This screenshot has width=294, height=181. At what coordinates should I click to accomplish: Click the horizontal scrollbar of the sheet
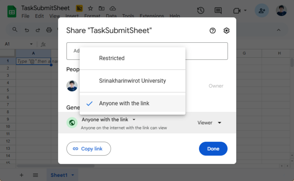pyautogui.click(x=56, y=166)
